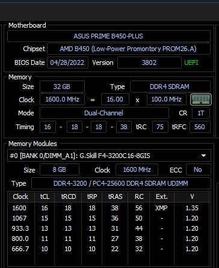Select BIOS date value 04/28/2022
This screenshot has width=219, height=268.
[67, 62]
